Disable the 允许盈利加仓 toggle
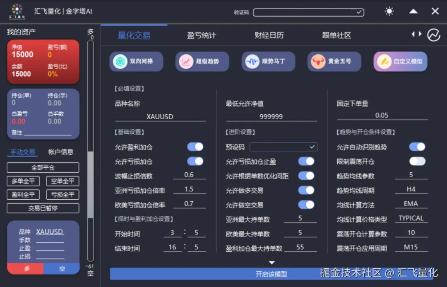Screen dimensions: 447x287 tap(195, 147)
